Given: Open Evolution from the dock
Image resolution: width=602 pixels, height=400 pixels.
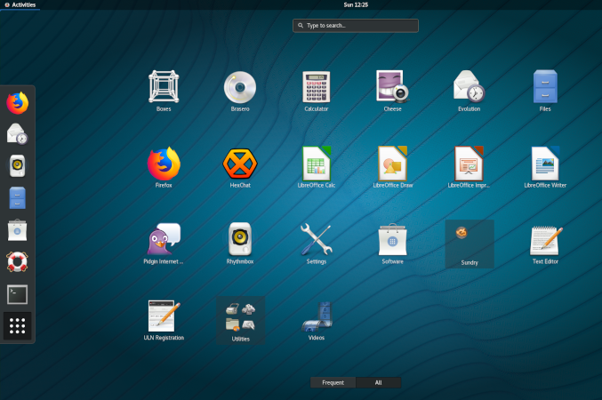Looking at the screenshot, I should pos(17,134).
